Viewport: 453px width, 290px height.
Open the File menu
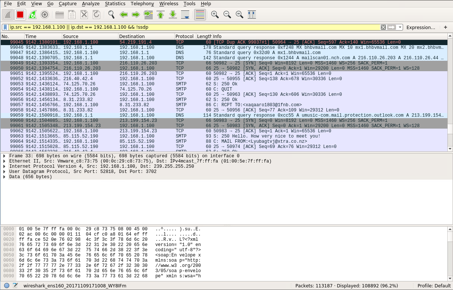[8, 4]
